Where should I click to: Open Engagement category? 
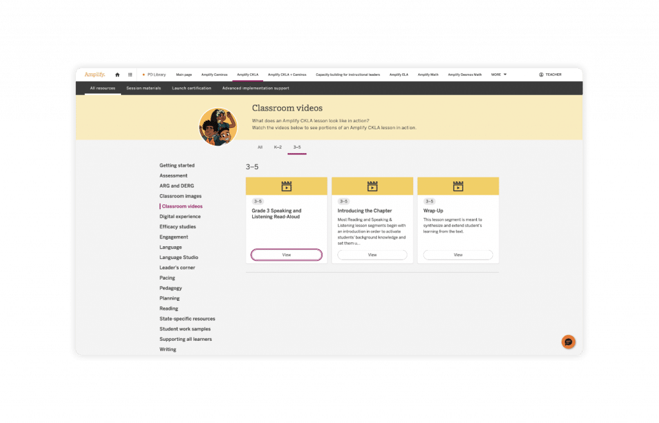(174, 237)
